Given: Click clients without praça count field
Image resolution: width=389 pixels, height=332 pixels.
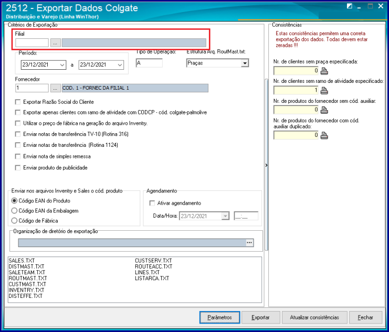Looking at the screenshot, I should pos(296,71).
